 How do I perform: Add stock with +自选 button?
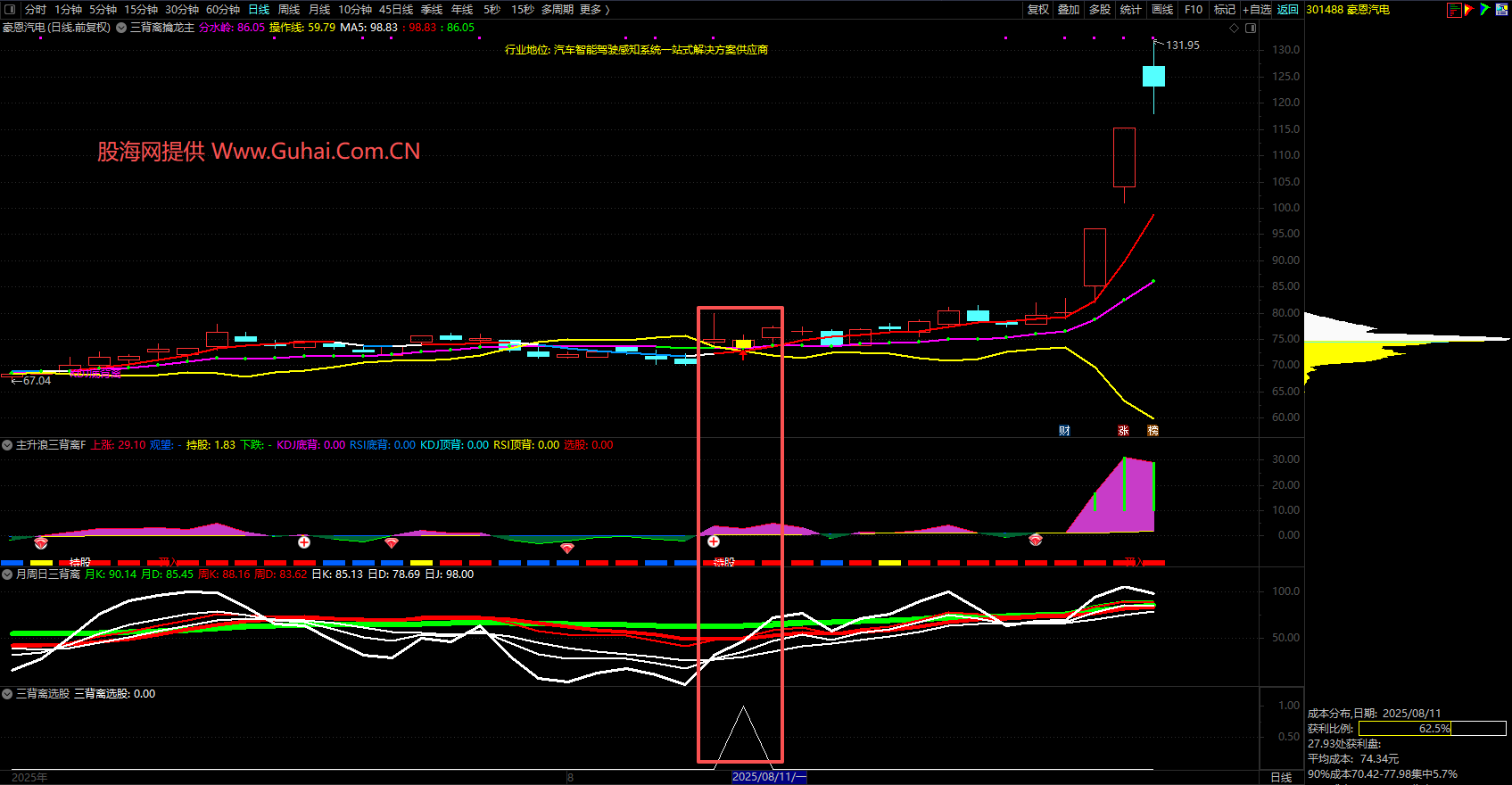[1257, 10]
